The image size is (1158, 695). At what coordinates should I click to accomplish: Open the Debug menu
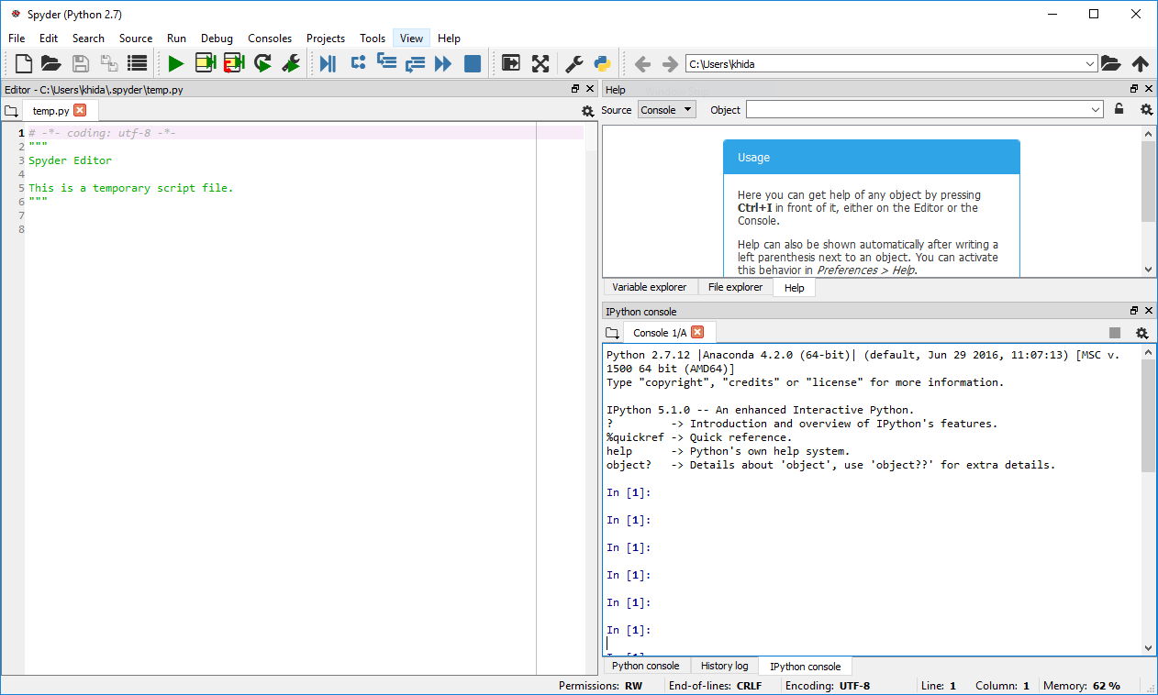coord(217,38)
